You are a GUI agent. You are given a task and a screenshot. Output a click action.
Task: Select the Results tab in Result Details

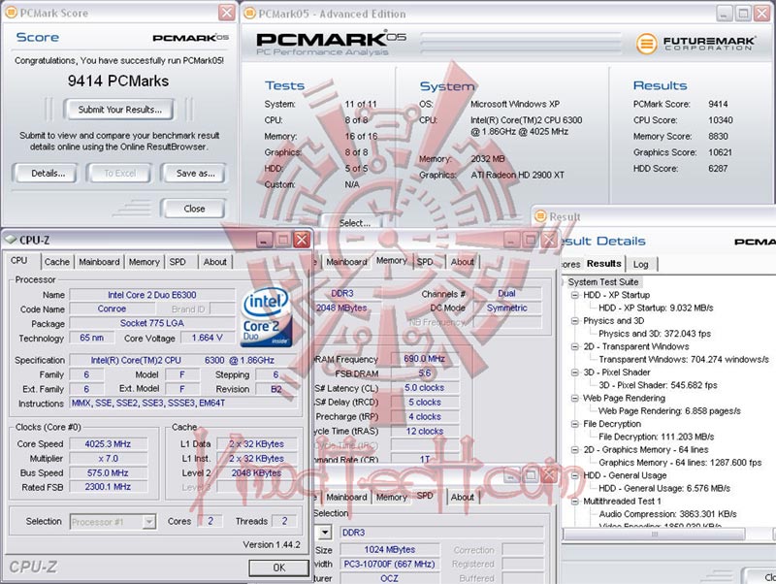(x=603, y=263)
